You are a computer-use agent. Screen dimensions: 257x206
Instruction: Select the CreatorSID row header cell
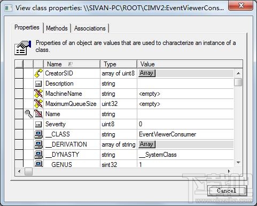[x=19, y=73]
